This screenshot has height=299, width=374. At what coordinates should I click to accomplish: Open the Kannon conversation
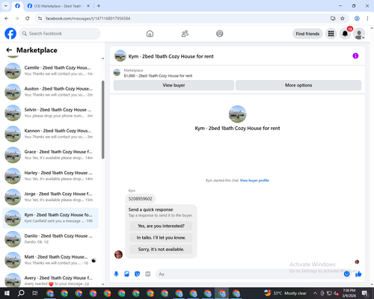click(x=50, y=134)
